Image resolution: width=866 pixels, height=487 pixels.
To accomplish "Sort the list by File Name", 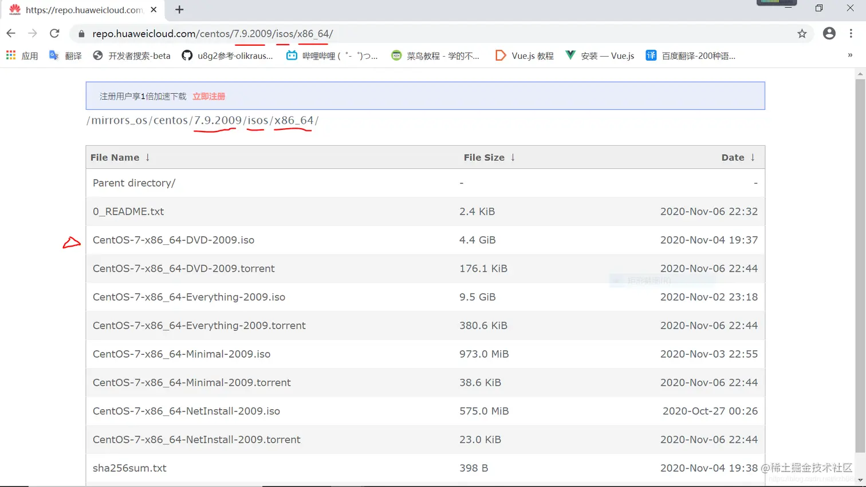I will tap(120, 157).
